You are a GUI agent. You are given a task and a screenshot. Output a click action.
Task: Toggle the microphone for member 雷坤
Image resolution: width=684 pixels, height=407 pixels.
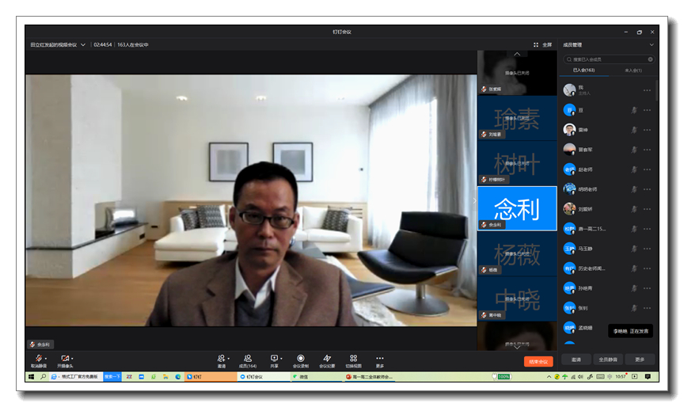tap(633, 130)
